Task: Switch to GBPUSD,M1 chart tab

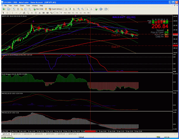Action: click(39, 134)
